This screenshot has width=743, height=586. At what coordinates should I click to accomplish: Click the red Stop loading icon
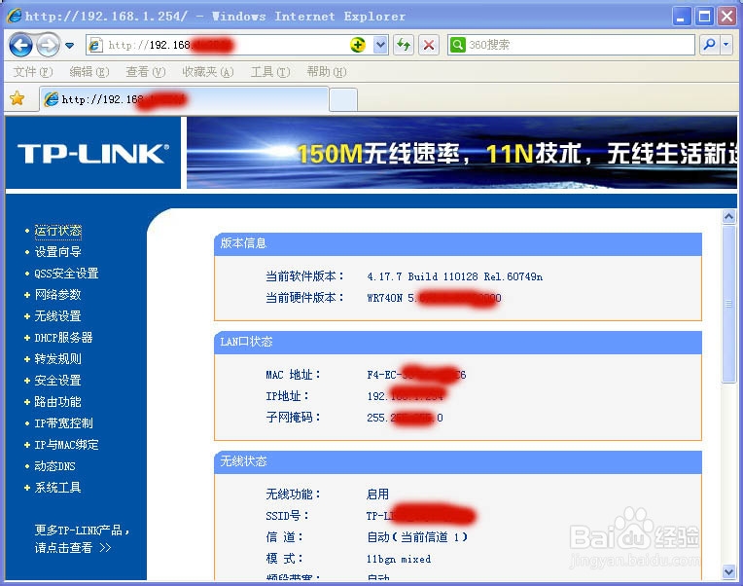click(x=428, y=45)
